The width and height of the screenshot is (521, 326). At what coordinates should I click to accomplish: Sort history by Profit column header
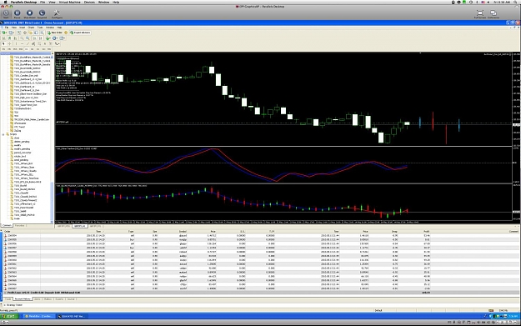click(x=426, y=231)
